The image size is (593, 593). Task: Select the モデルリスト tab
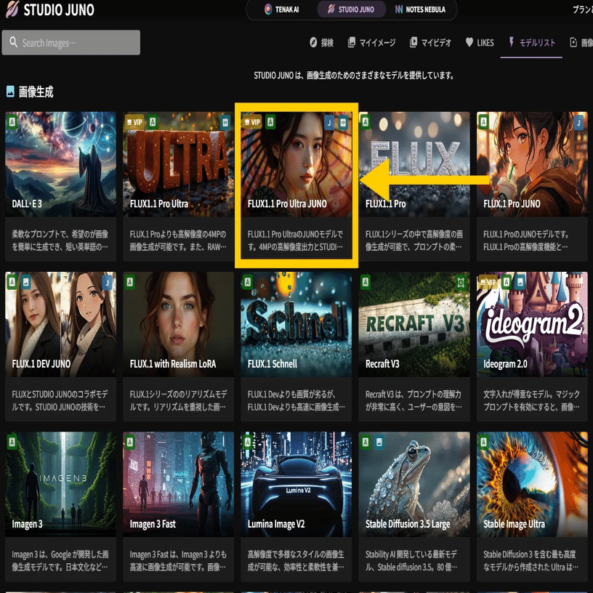click(532, 42)
